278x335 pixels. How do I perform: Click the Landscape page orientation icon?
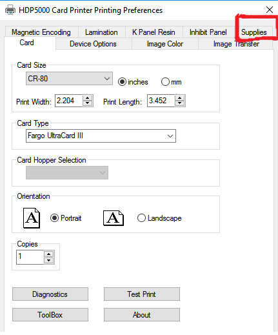114,218
